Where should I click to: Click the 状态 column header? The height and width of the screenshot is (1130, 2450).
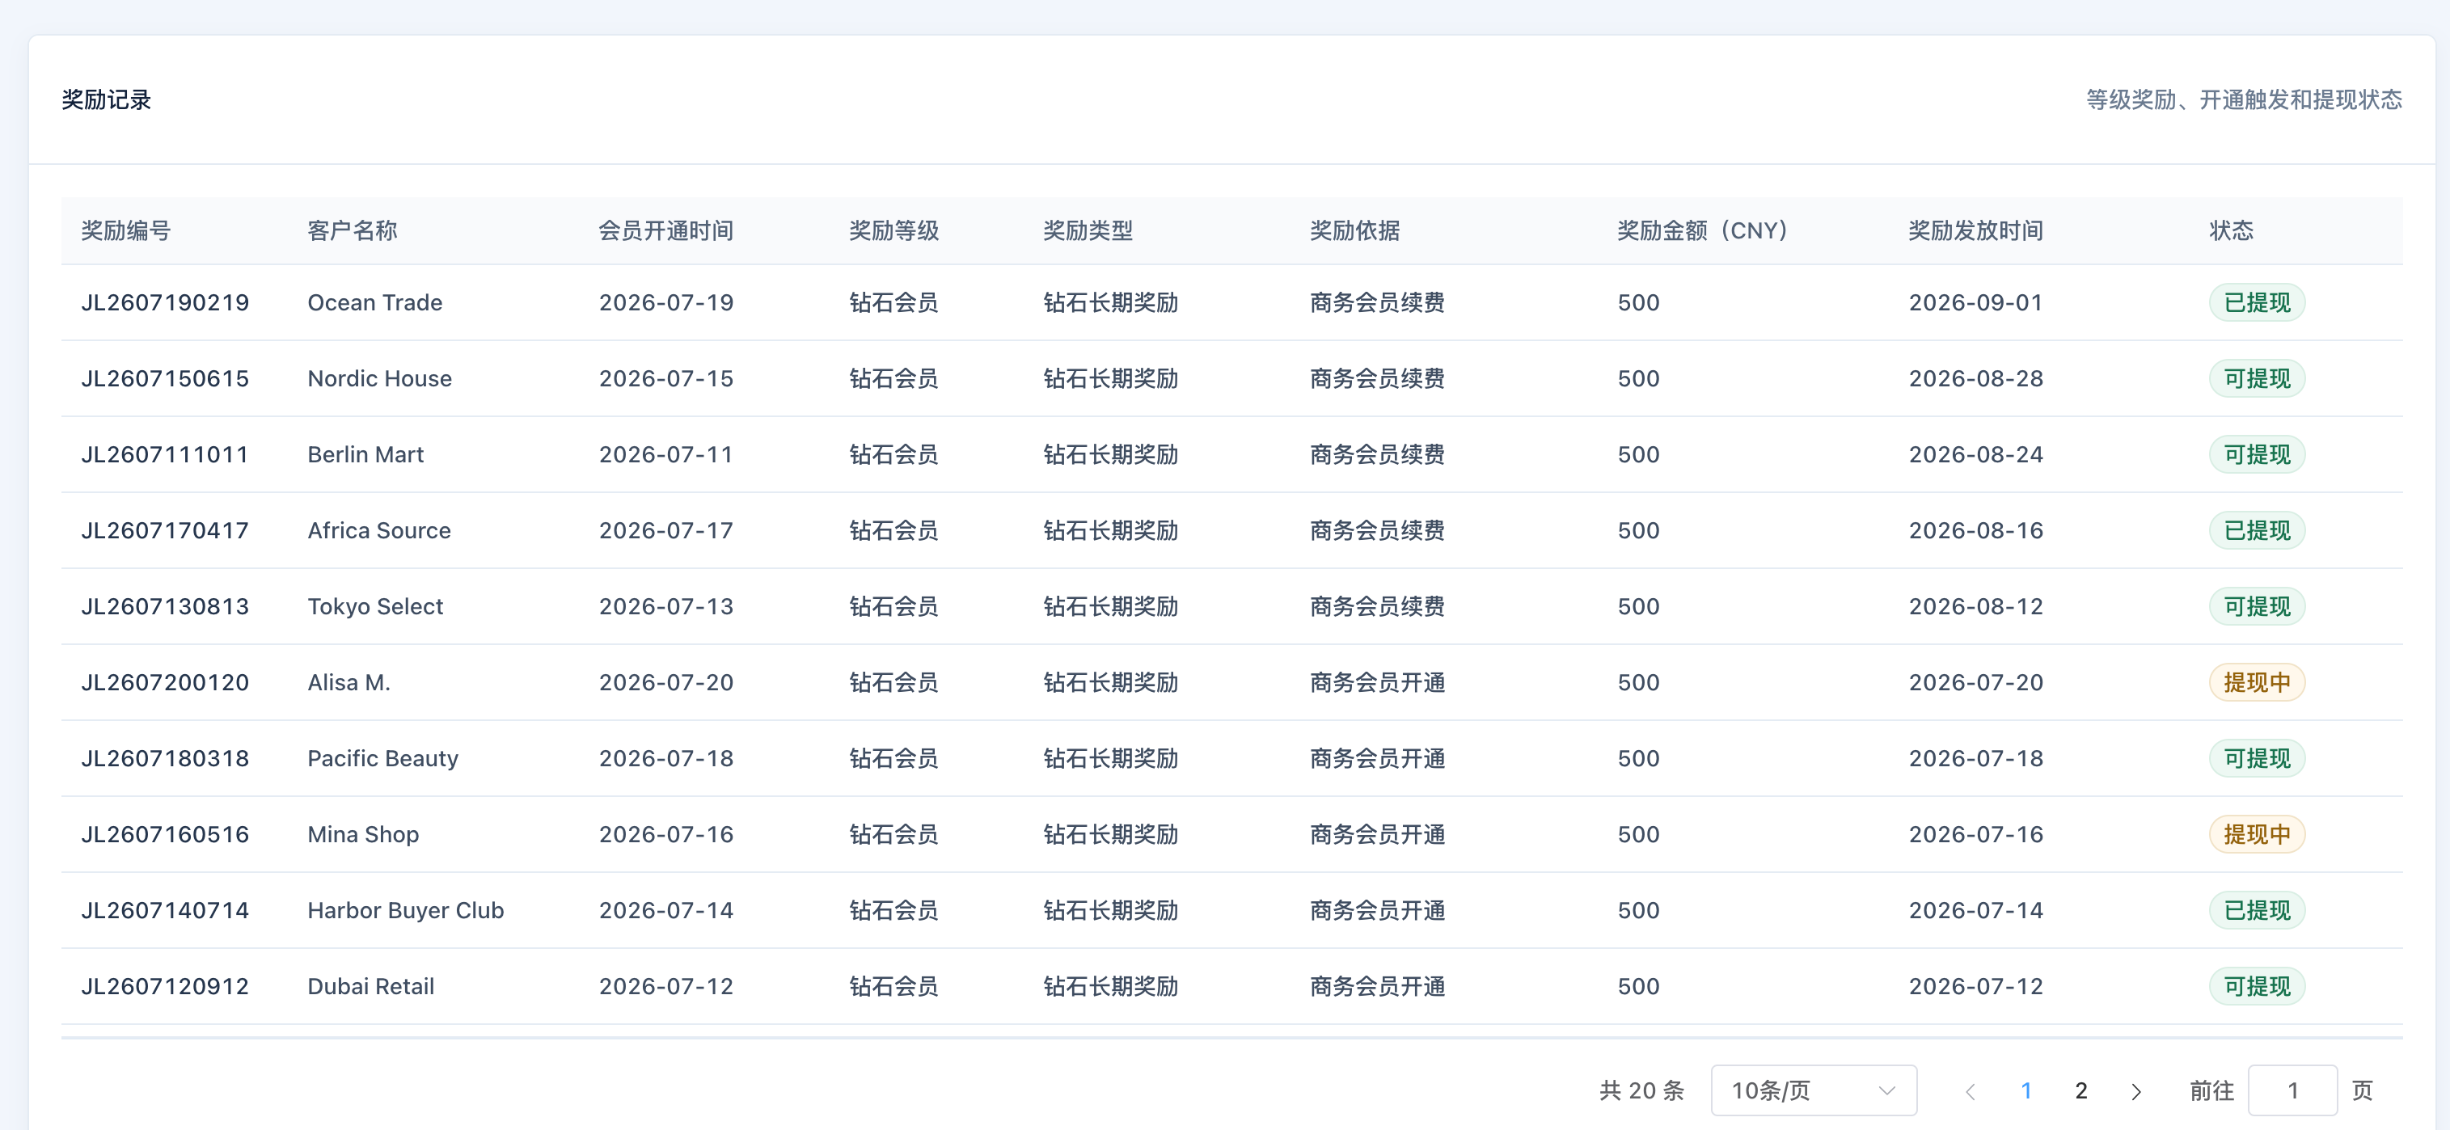(x=2230, y=230)
